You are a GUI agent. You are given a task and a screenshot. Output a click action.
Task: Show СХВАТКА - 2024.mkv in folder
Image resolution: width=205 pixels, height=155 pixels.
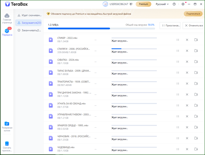pos(196,62)
